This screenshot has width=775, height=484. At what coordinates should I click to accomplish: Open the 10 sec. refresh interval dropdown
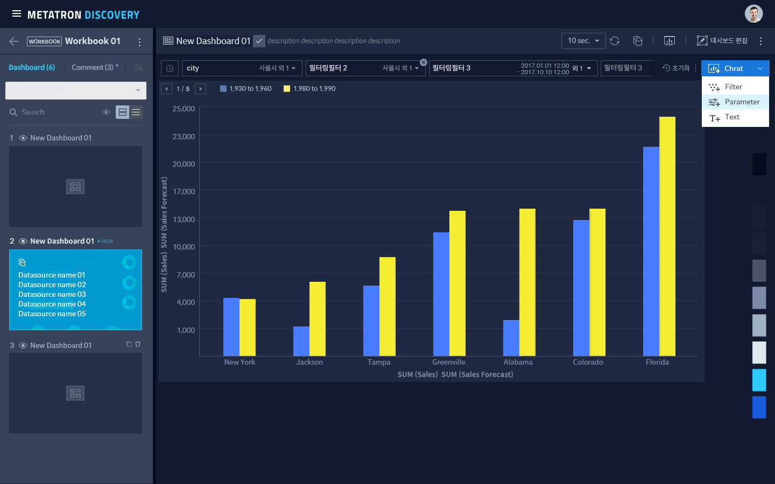(x=583, y=41)
